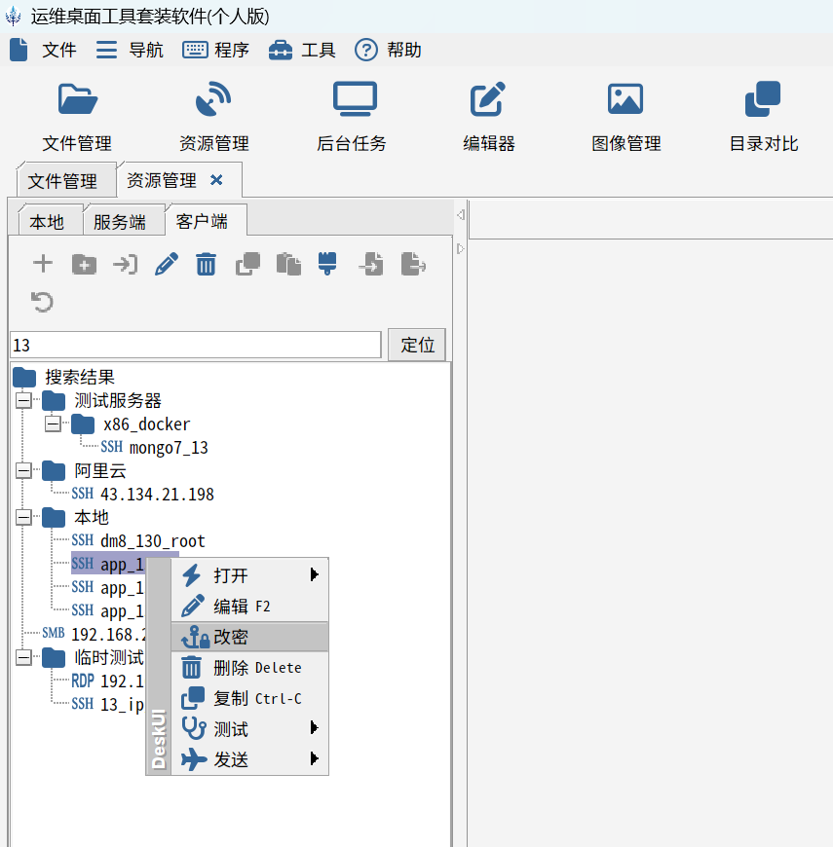
Task: Click stethoscope icon beside 测试
Action: 194,728
